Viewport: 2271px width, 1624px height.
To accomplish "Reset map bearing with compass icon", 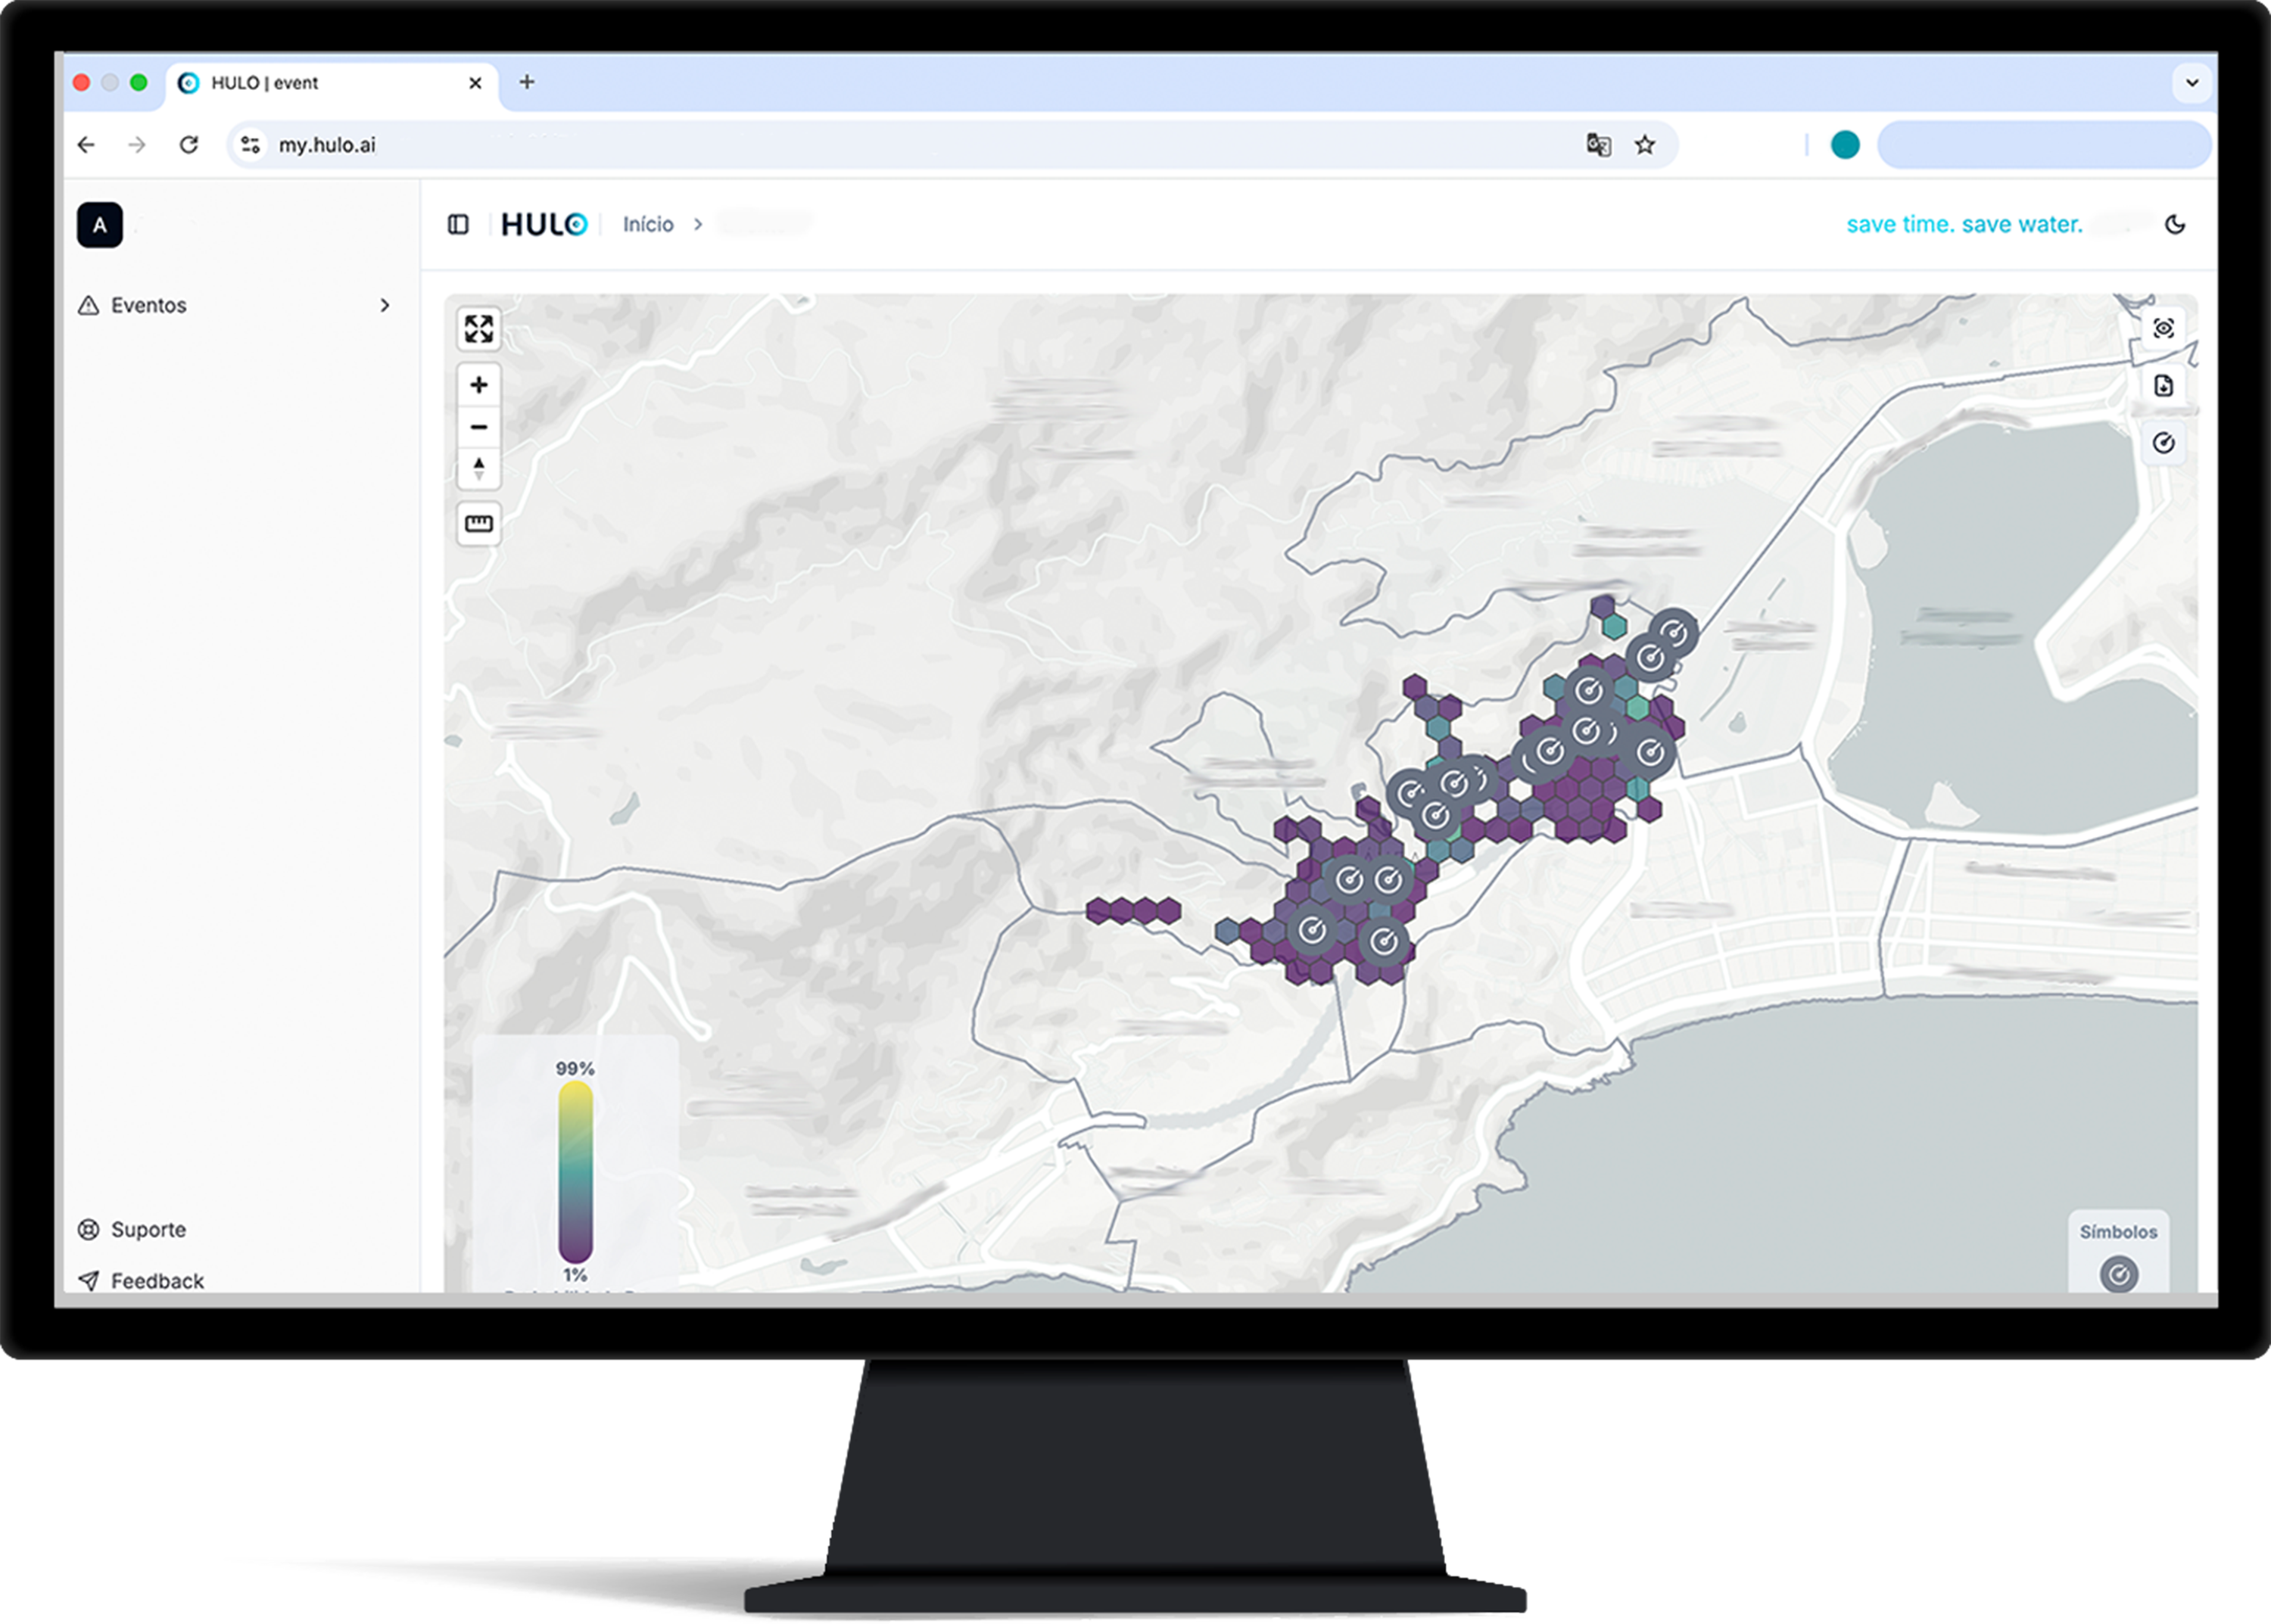I will click(478, 468).
